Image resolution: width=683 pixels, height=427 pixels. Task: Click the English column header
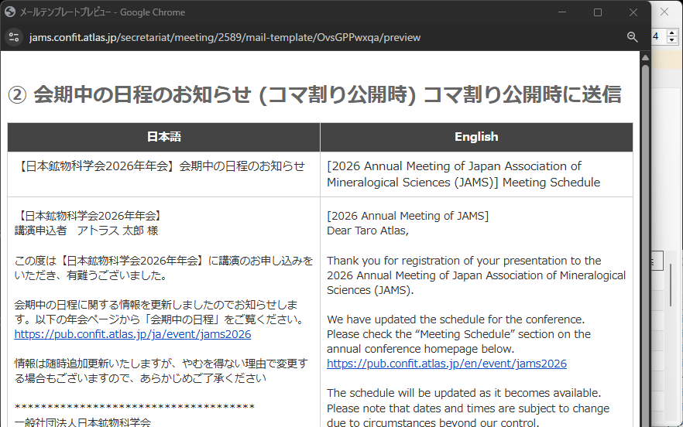point(476,137)
